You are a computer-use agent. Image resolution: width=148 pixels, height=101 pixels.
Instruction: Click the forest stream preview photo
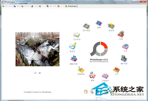pyautogui.click(x=37, y=49)
